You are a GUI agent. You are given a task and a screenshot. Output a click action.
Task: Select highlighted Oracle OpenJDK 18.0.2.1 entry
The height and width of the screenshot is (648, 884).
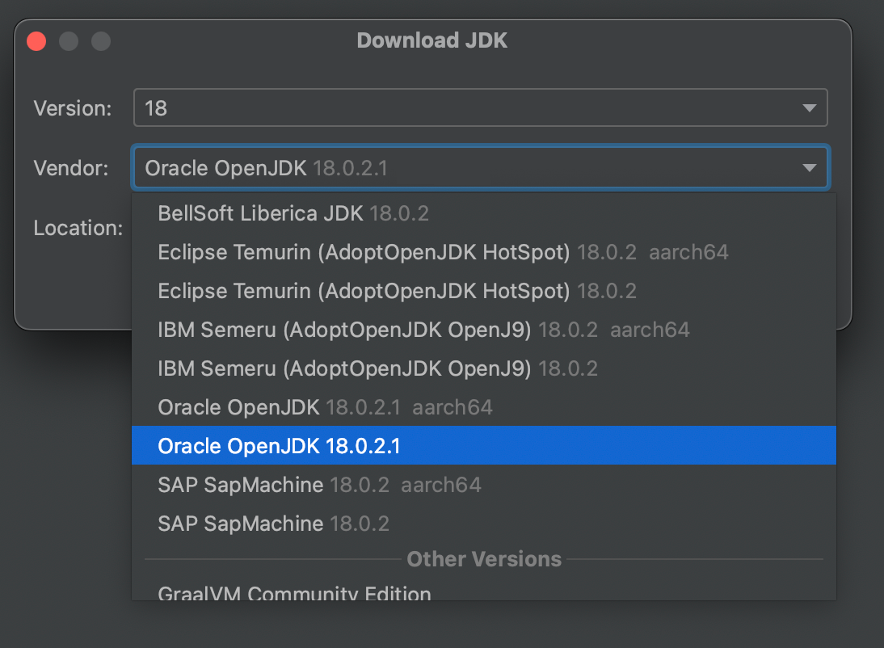pos(484,445)
